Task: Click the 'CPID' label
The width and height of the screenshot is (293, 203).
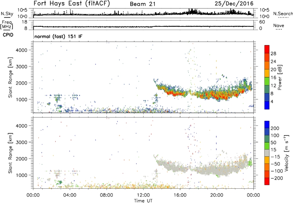Action: [8, 35]
